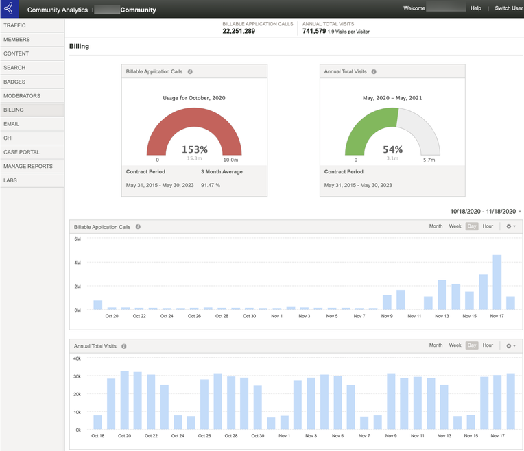Open the Badges section
Screen dimensions: 524x451
pyautogui.click(x=32, y=82)
